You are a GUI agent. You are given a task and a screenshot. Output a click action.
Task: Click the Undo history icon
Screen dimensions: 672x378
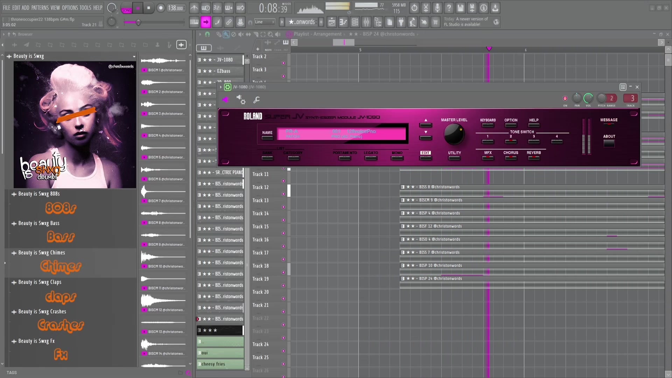point(414,8)
